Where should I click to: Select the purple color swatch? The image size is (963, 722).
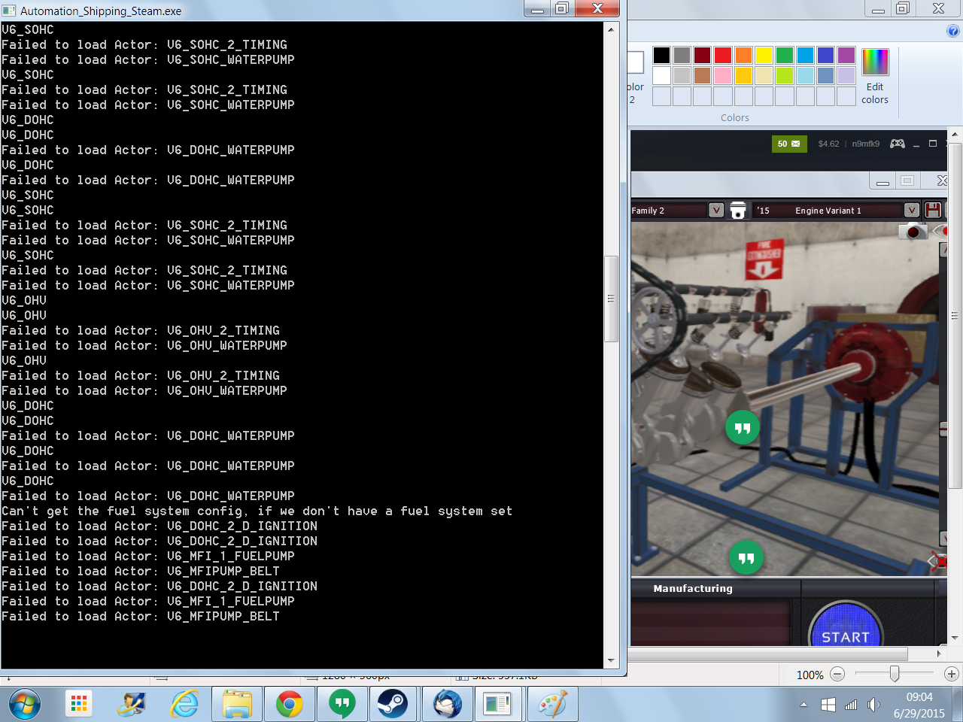[x=846, y=55]
